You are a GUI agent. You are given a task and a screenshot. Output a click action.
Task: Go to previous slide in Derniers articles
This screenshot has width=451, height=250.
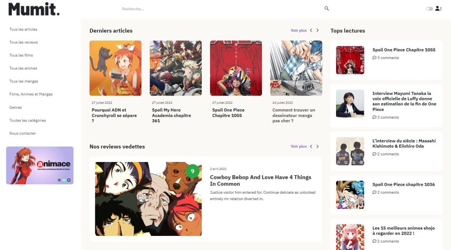311,30
